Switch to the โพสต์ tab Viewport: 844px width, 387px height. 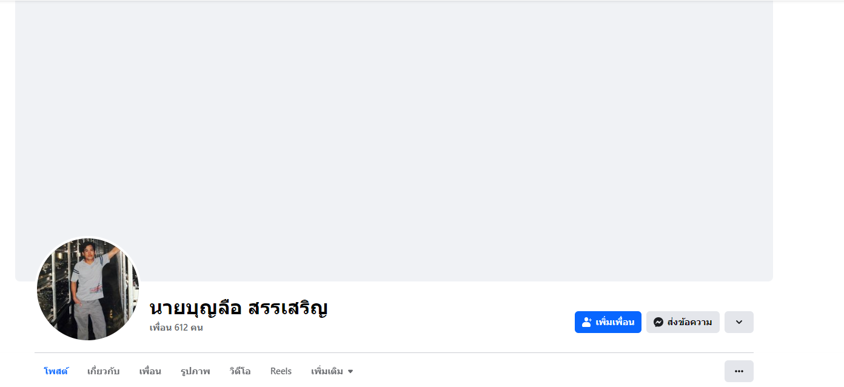click(x=56, y=371)
